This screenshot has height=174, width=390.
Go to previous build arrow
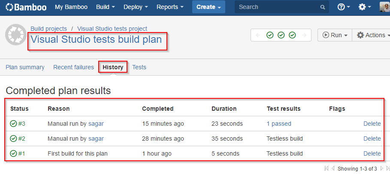click(x=258, y=35)
